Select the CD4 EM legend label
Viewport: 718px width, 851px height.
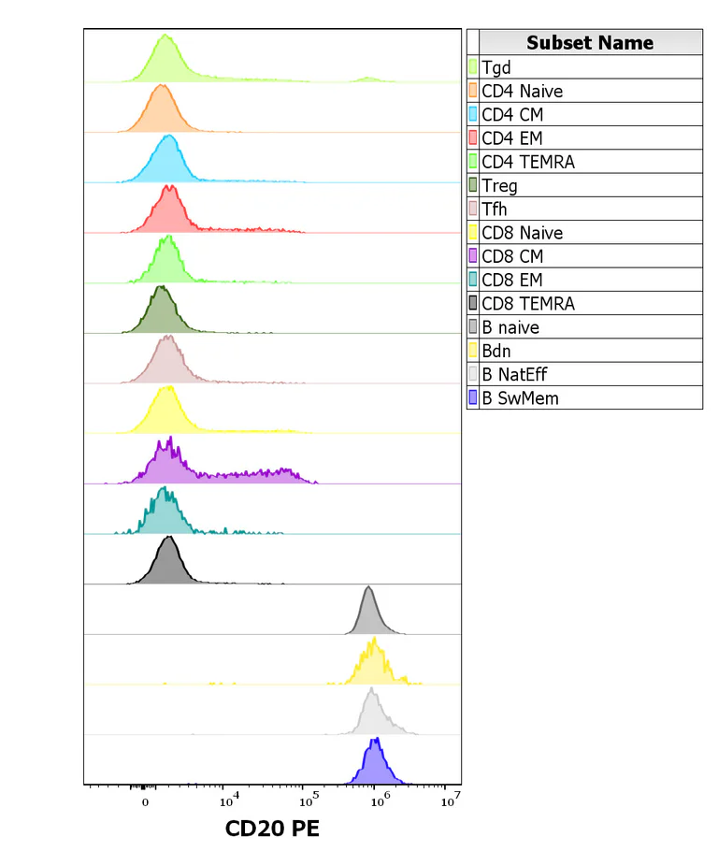511,137
